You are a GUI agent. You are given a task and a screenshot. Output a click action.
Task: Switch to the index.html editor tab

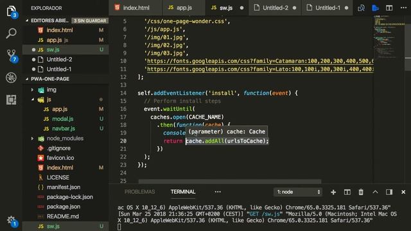point(136,8)
